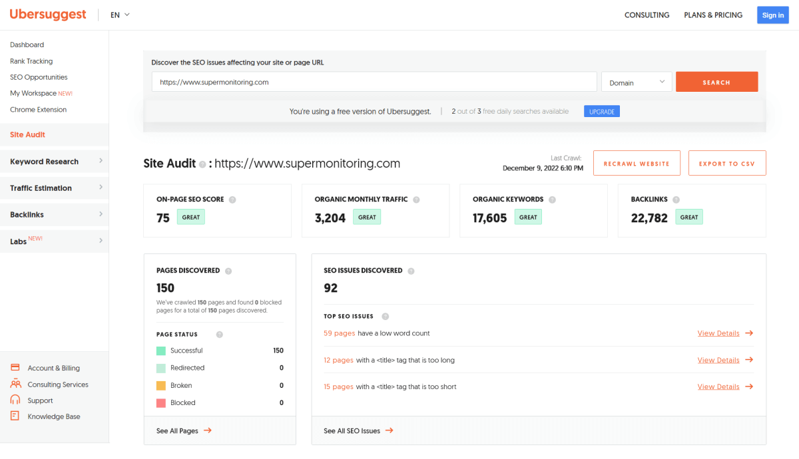Click the 59 pages link
Viewport: 799px width, 459px height.
[x=339, y=333]
